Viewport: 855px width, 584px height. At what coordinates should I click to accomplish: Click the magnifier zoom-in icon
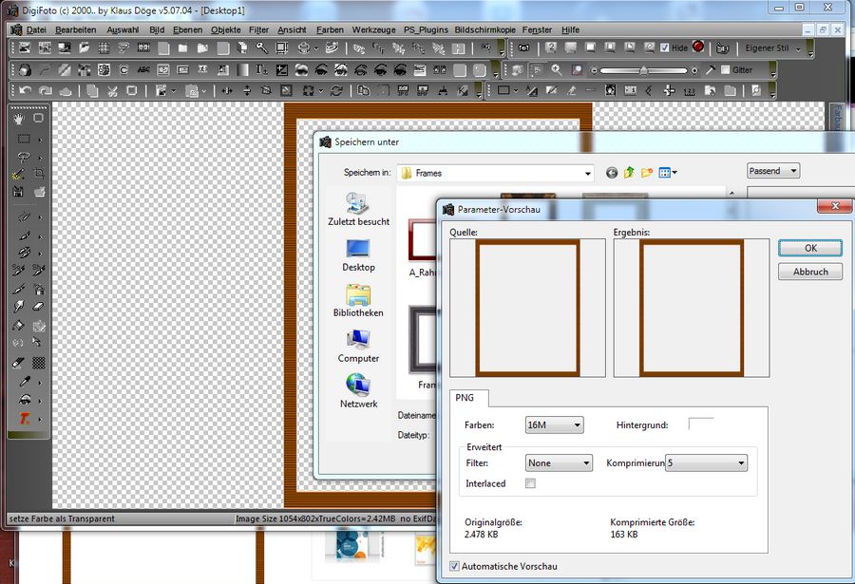[556, 70]
